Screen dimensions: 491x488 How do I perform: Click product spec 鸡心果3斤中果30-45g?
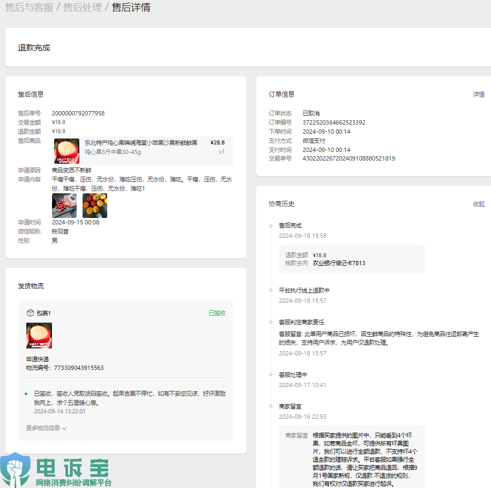(113, 152)
